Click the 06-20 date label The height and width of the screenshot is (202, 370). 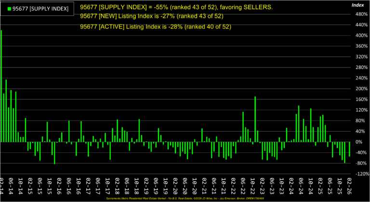pos(185,186)
